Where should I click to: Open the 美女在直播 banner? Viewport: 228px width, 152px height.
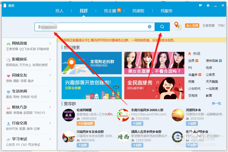coord(154,63)
